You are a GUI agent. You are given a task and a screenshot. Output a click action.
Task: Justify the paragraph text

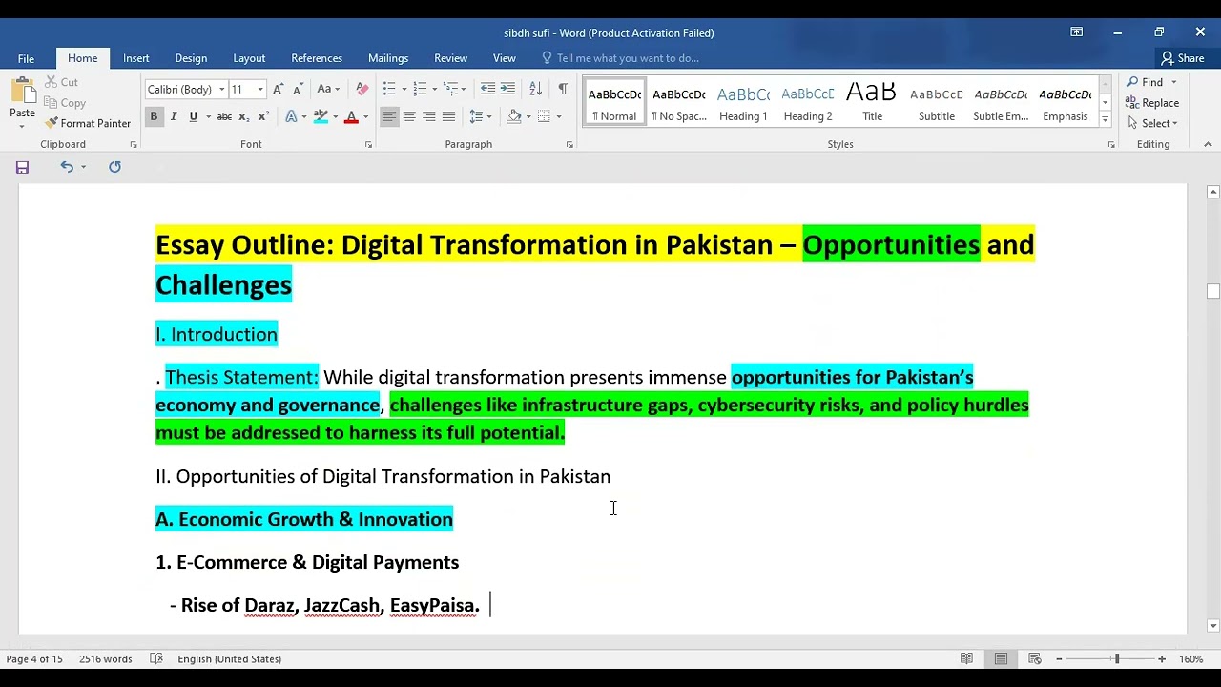coord(448,116)
